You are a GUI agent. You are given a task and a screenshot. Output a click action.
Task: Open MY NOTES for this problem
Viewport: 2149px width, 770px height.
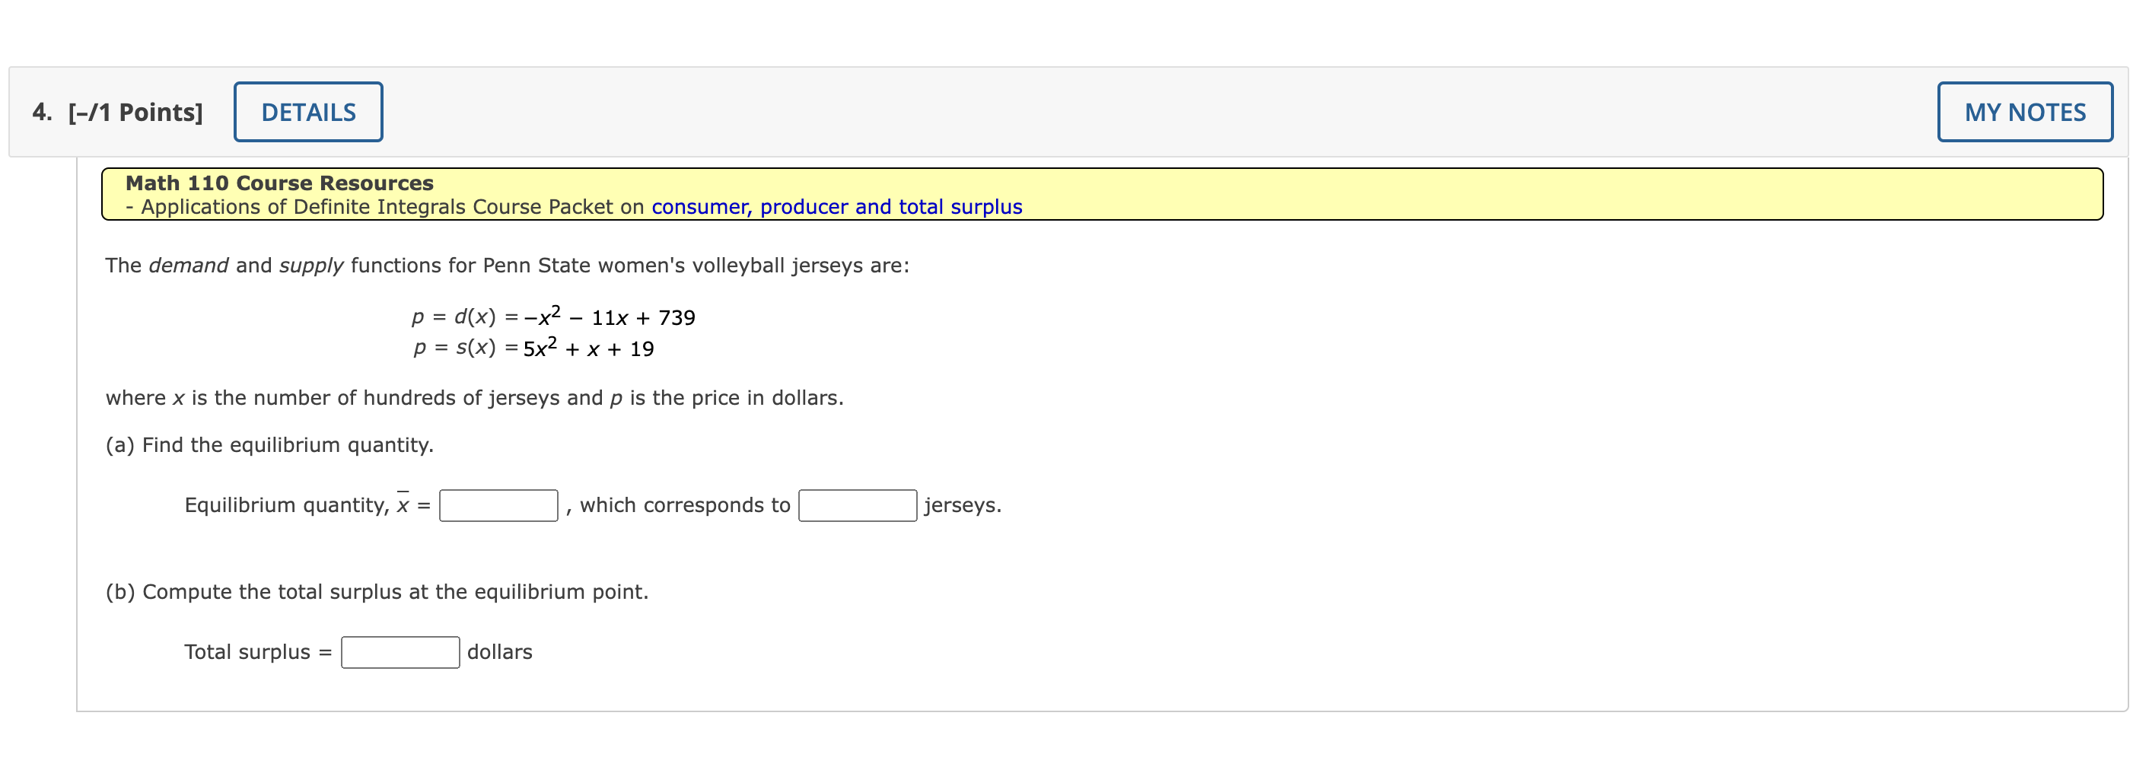(x=2026, y=111)
